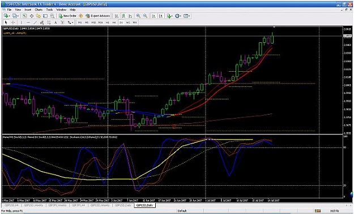Switch chart to Candlesticks type

[x=123, y=16]
